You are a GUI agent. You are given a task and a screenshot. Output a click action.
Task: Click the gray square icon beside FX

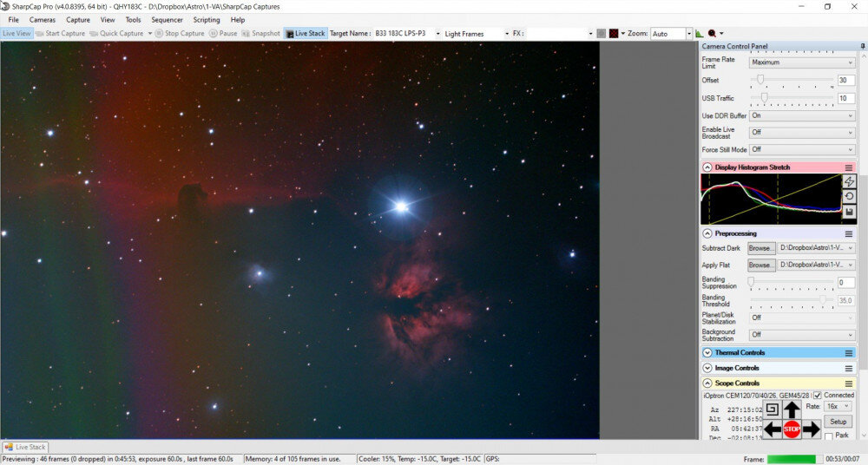click(x=602, y=33)
